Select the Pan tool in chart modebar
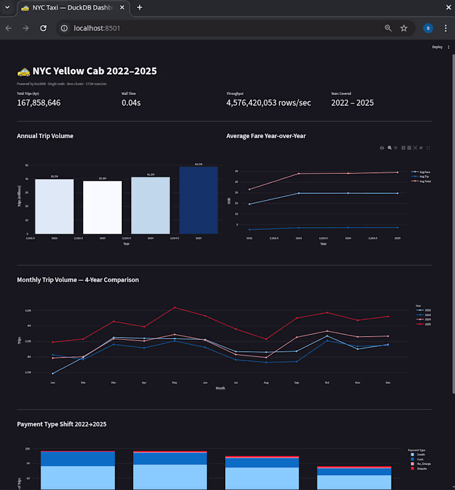 coord(396,148)
